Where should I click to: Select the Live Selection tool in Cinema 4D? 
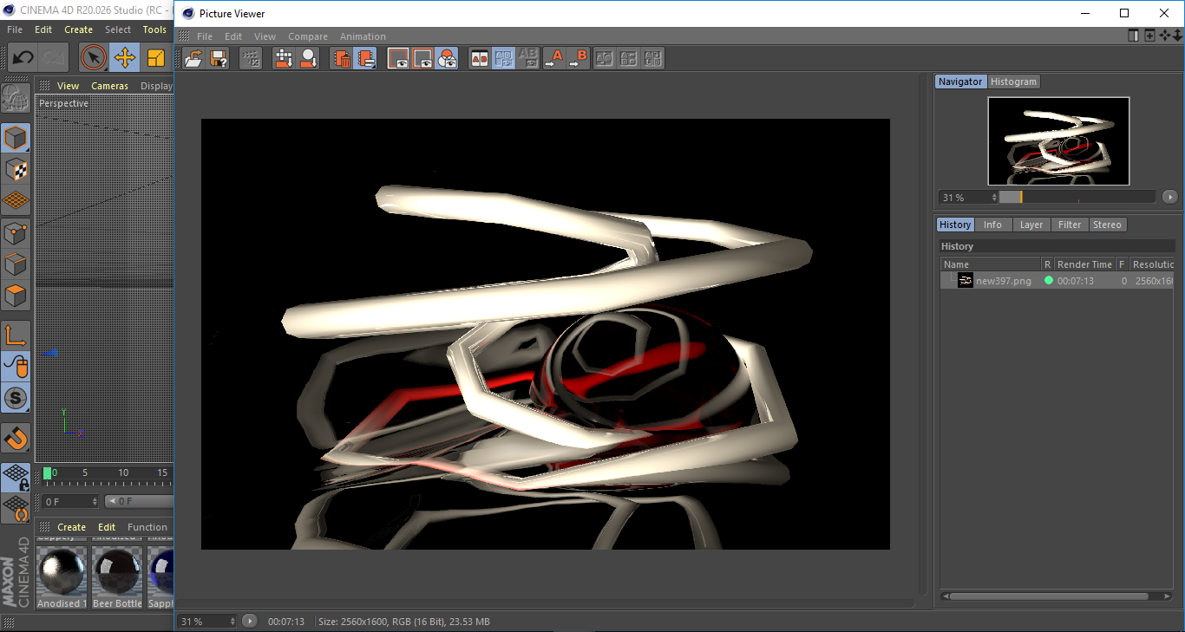(x=93, y=58)
